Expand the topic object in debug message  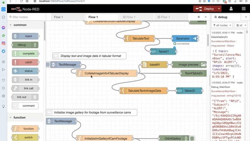click(213, 51)
